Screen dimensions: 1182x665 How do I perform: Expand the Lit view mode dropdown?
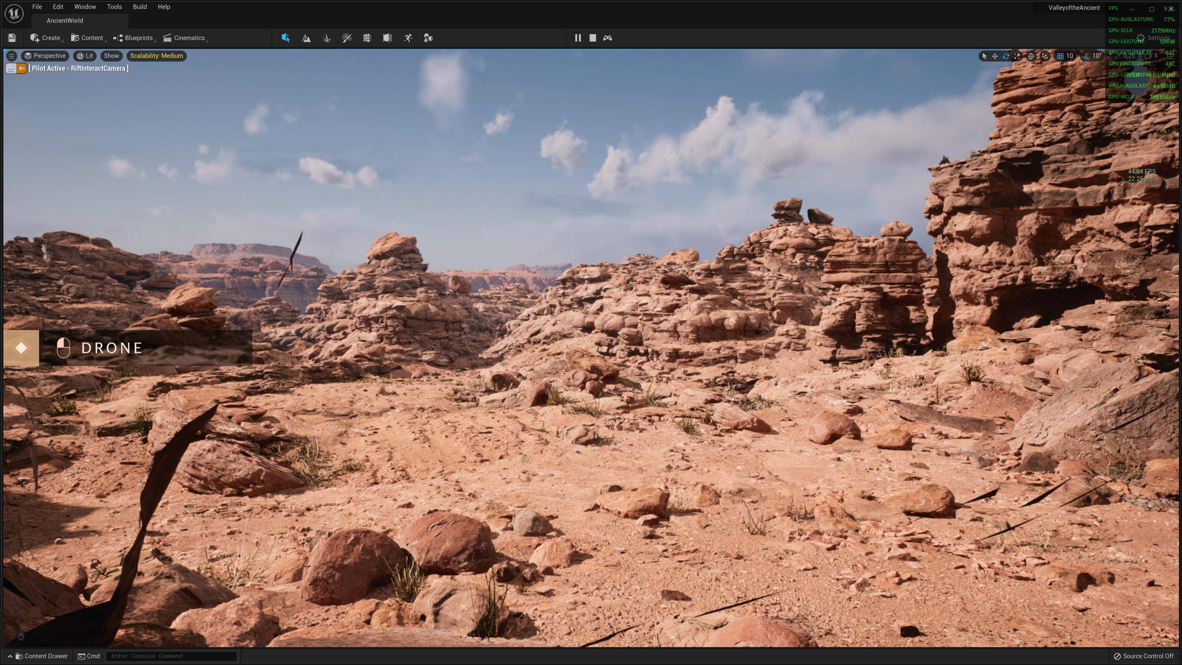(x=85, y=56)
